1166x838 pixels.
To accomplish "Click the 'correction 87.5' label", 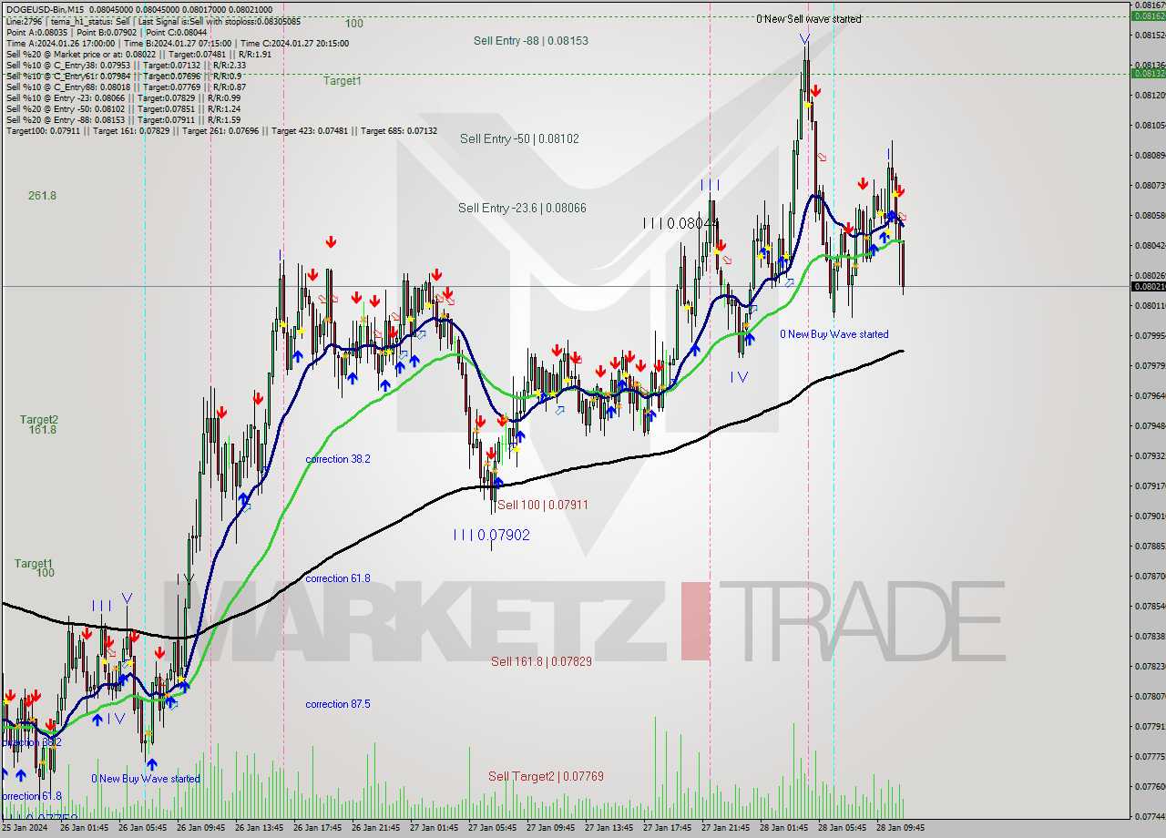I will (338, 704).
